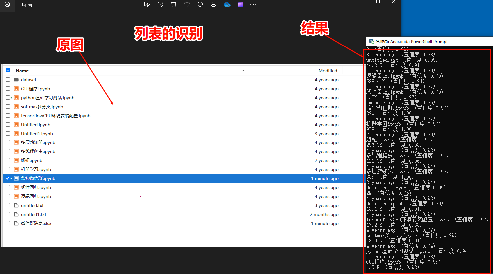The width and height of the screenshot is (493, 274).
Task: Uncheck the 监控微信群.ipynb checkbox
Action: (8, 178)
